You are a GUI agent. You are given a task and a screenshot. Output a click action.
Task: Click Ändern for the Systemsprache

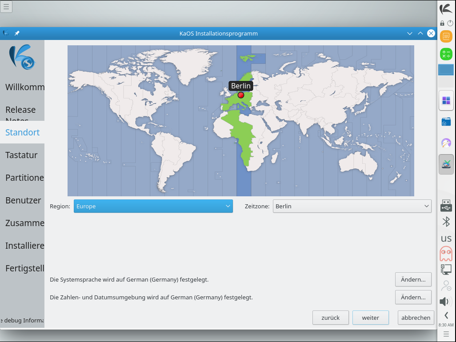(413, 279)
